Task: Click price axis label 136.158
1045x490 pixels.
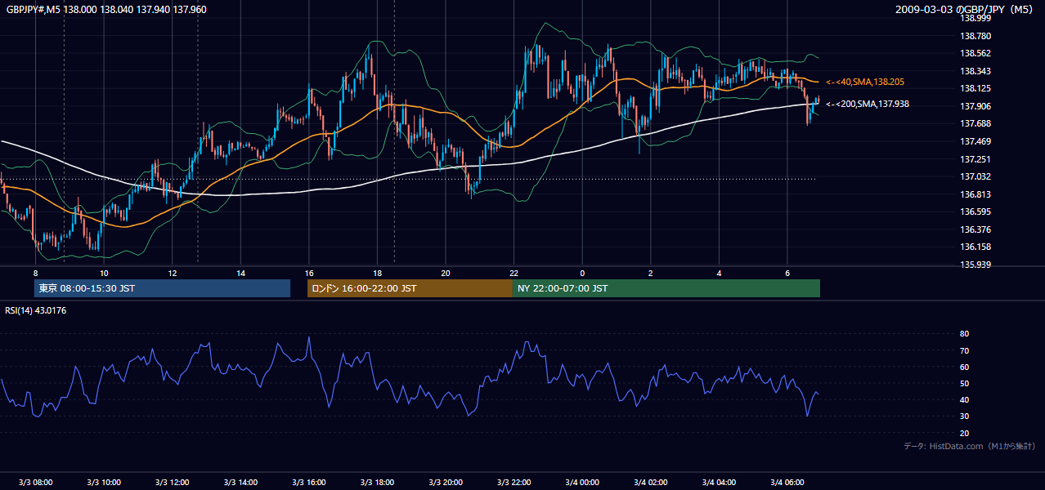Action: coord(974,247)
